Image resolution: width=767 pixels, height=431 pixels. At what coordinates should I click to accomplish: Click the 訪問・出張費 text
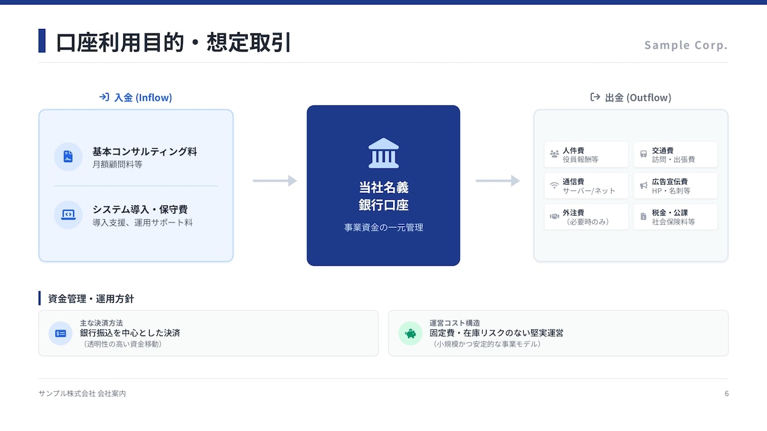click(673, 160)
